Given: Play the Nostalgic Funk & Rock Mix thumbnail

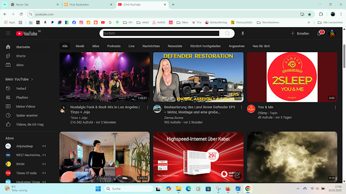Looking at the screenshot, I should pos(104,77).
